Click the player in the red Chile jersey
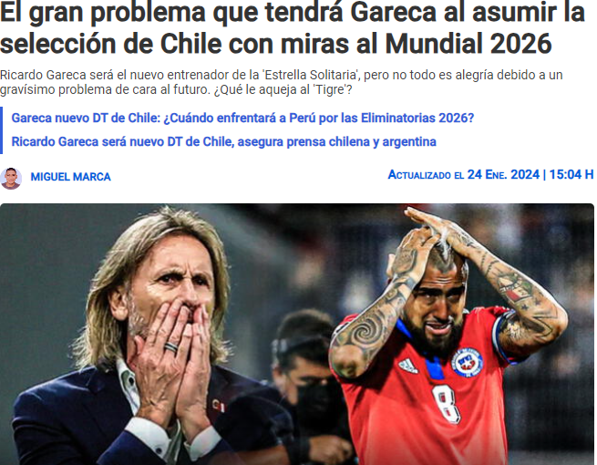Screen dimensions: 597x465 (x=444, y=337)
